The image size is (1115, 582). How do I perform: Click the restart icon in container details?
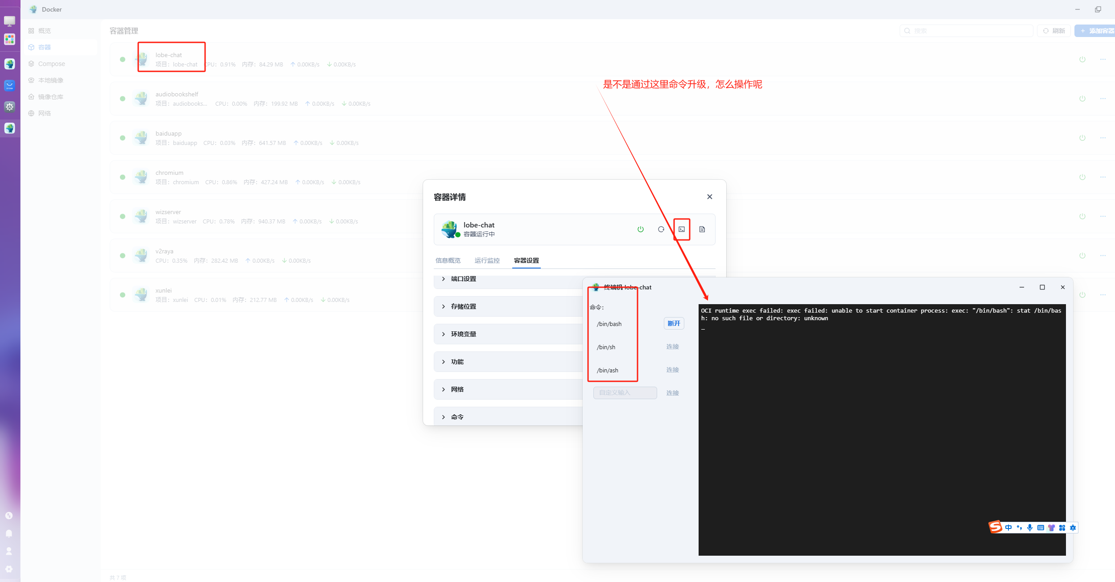[661, 229]
